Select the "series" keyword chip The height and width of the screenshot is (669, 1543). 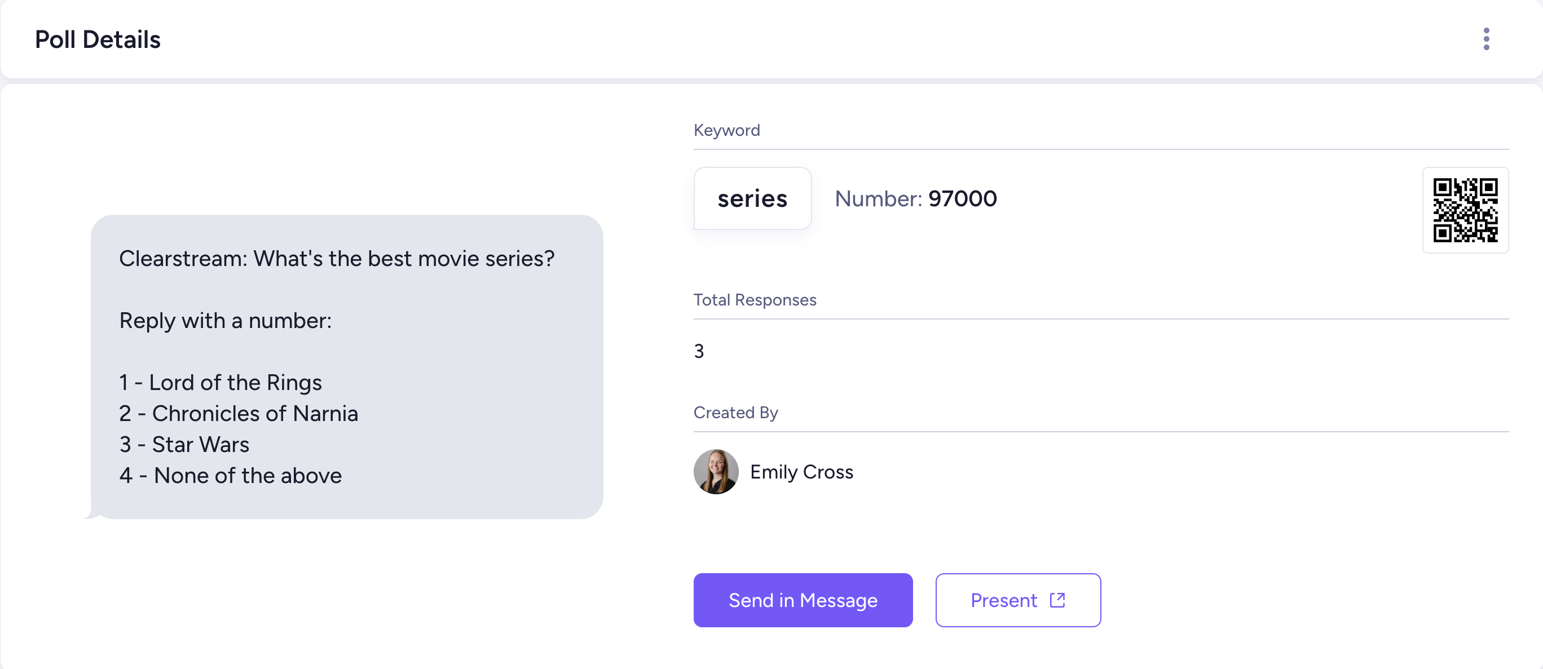pyautogui.click(x=752, y=198)
